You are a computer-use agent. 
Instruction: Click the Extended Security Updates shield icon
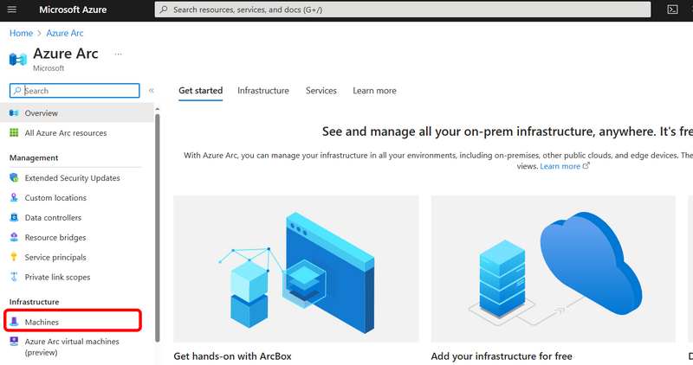[x=14, y=178]
